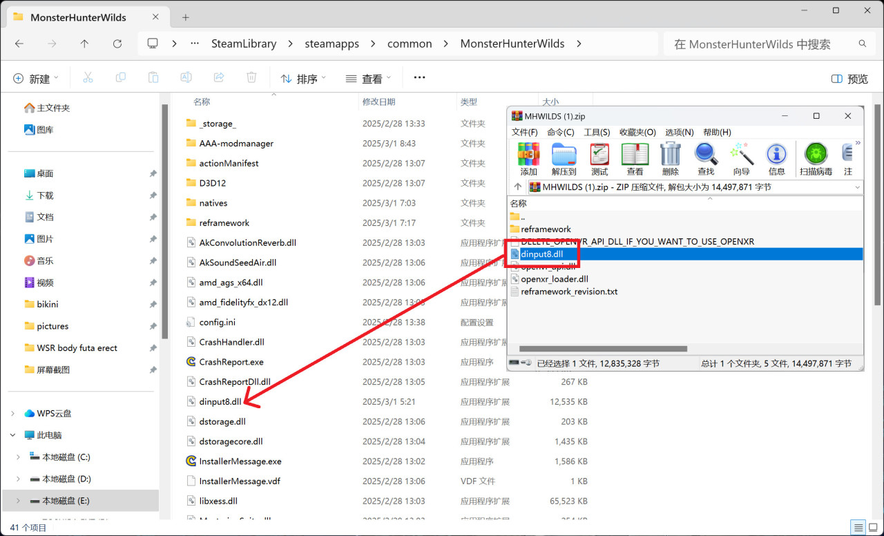Image resolution: width=884 pixels, height=536 pixels.
Task: Expand the 本地磁盘 (C:) tree node
Action: 18,457
